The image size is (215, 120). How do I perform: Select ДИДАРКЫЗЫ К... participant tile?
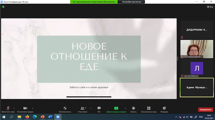click(x=197, y=30)
